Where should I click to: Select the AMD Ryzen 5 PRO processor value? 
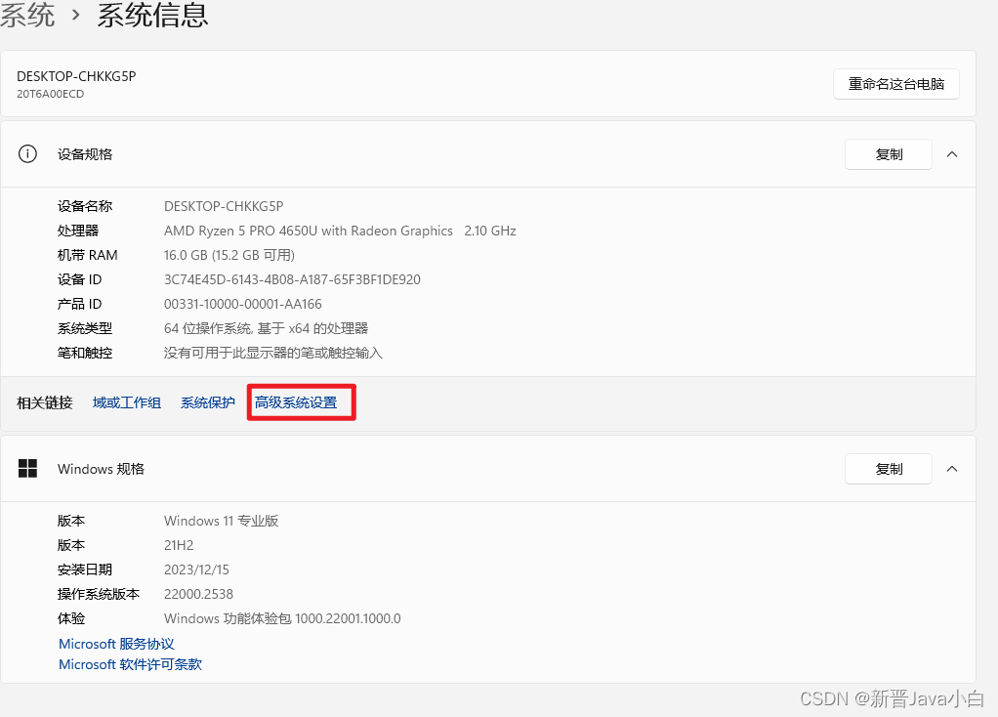pyautogui.click(x=340, y=231)
